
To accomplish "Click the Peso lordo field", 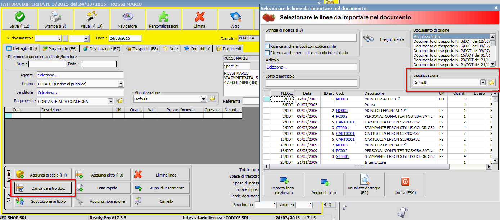I will (x=266, y=205).
